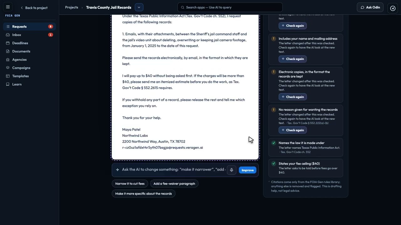Click the Deadlines calendar icon
Viewport: 401px width, 225px height.
8,43
